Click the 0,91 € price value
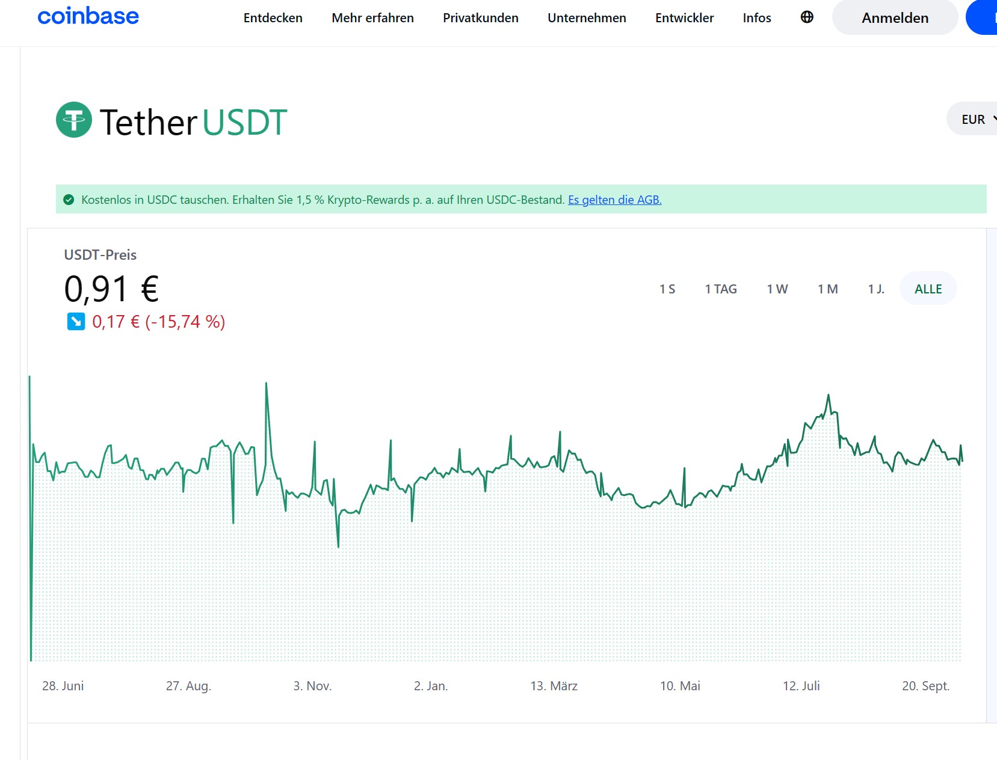This screenshot has height=760, width=997. click(x=111, y=289)
